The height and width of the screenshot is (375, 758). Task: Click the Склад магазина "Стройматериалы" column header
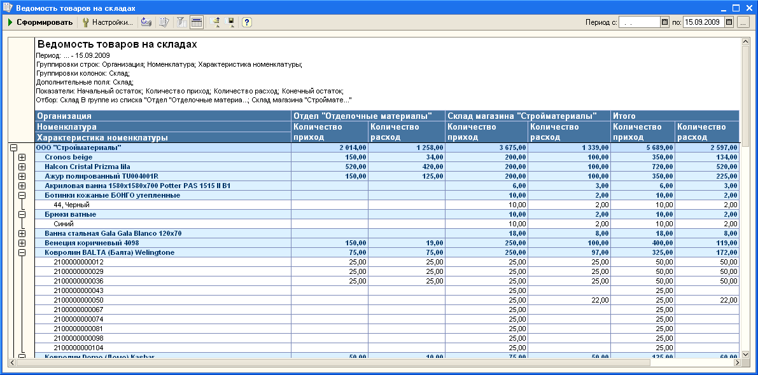pos(528,116)
